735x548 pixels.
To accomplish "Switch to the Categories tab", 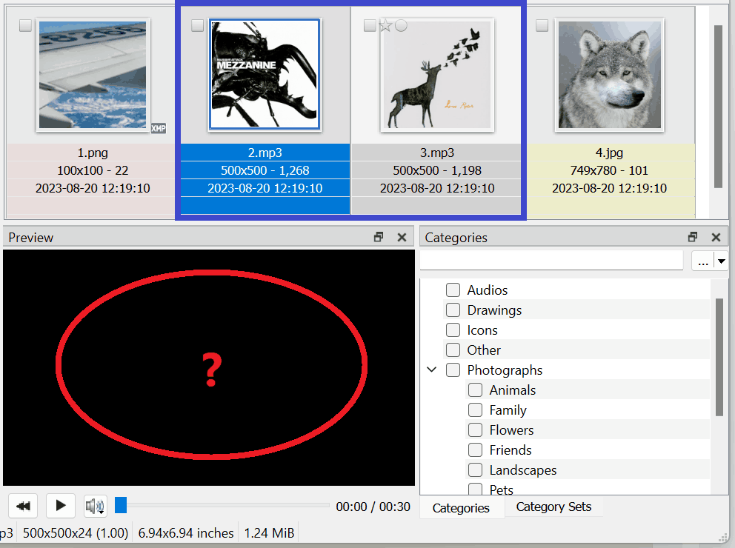I will 461,508.
